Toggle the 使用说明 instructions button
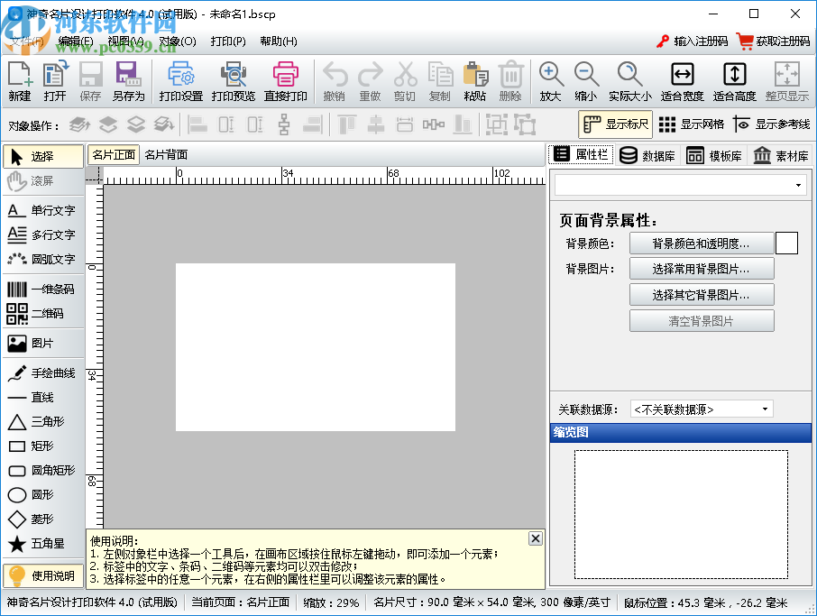The width and height of the screenshot is (817, 616). [43, 576]
